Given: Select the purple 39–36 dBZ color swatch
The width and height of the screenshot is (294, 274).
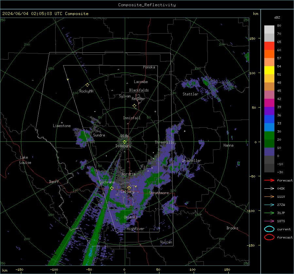Looking at the screenshot, I should point(269,111).
